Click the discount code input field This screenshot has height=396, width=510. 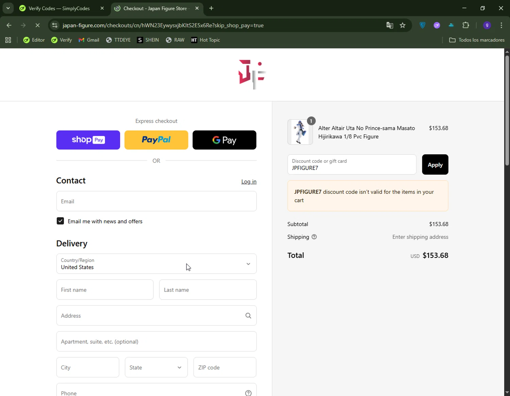point(352,165)
